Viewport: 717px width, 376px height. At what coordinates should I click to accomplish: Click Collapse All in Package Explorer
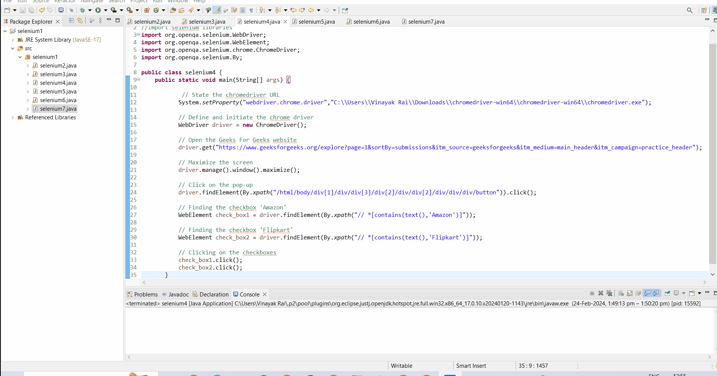(71, 21)
